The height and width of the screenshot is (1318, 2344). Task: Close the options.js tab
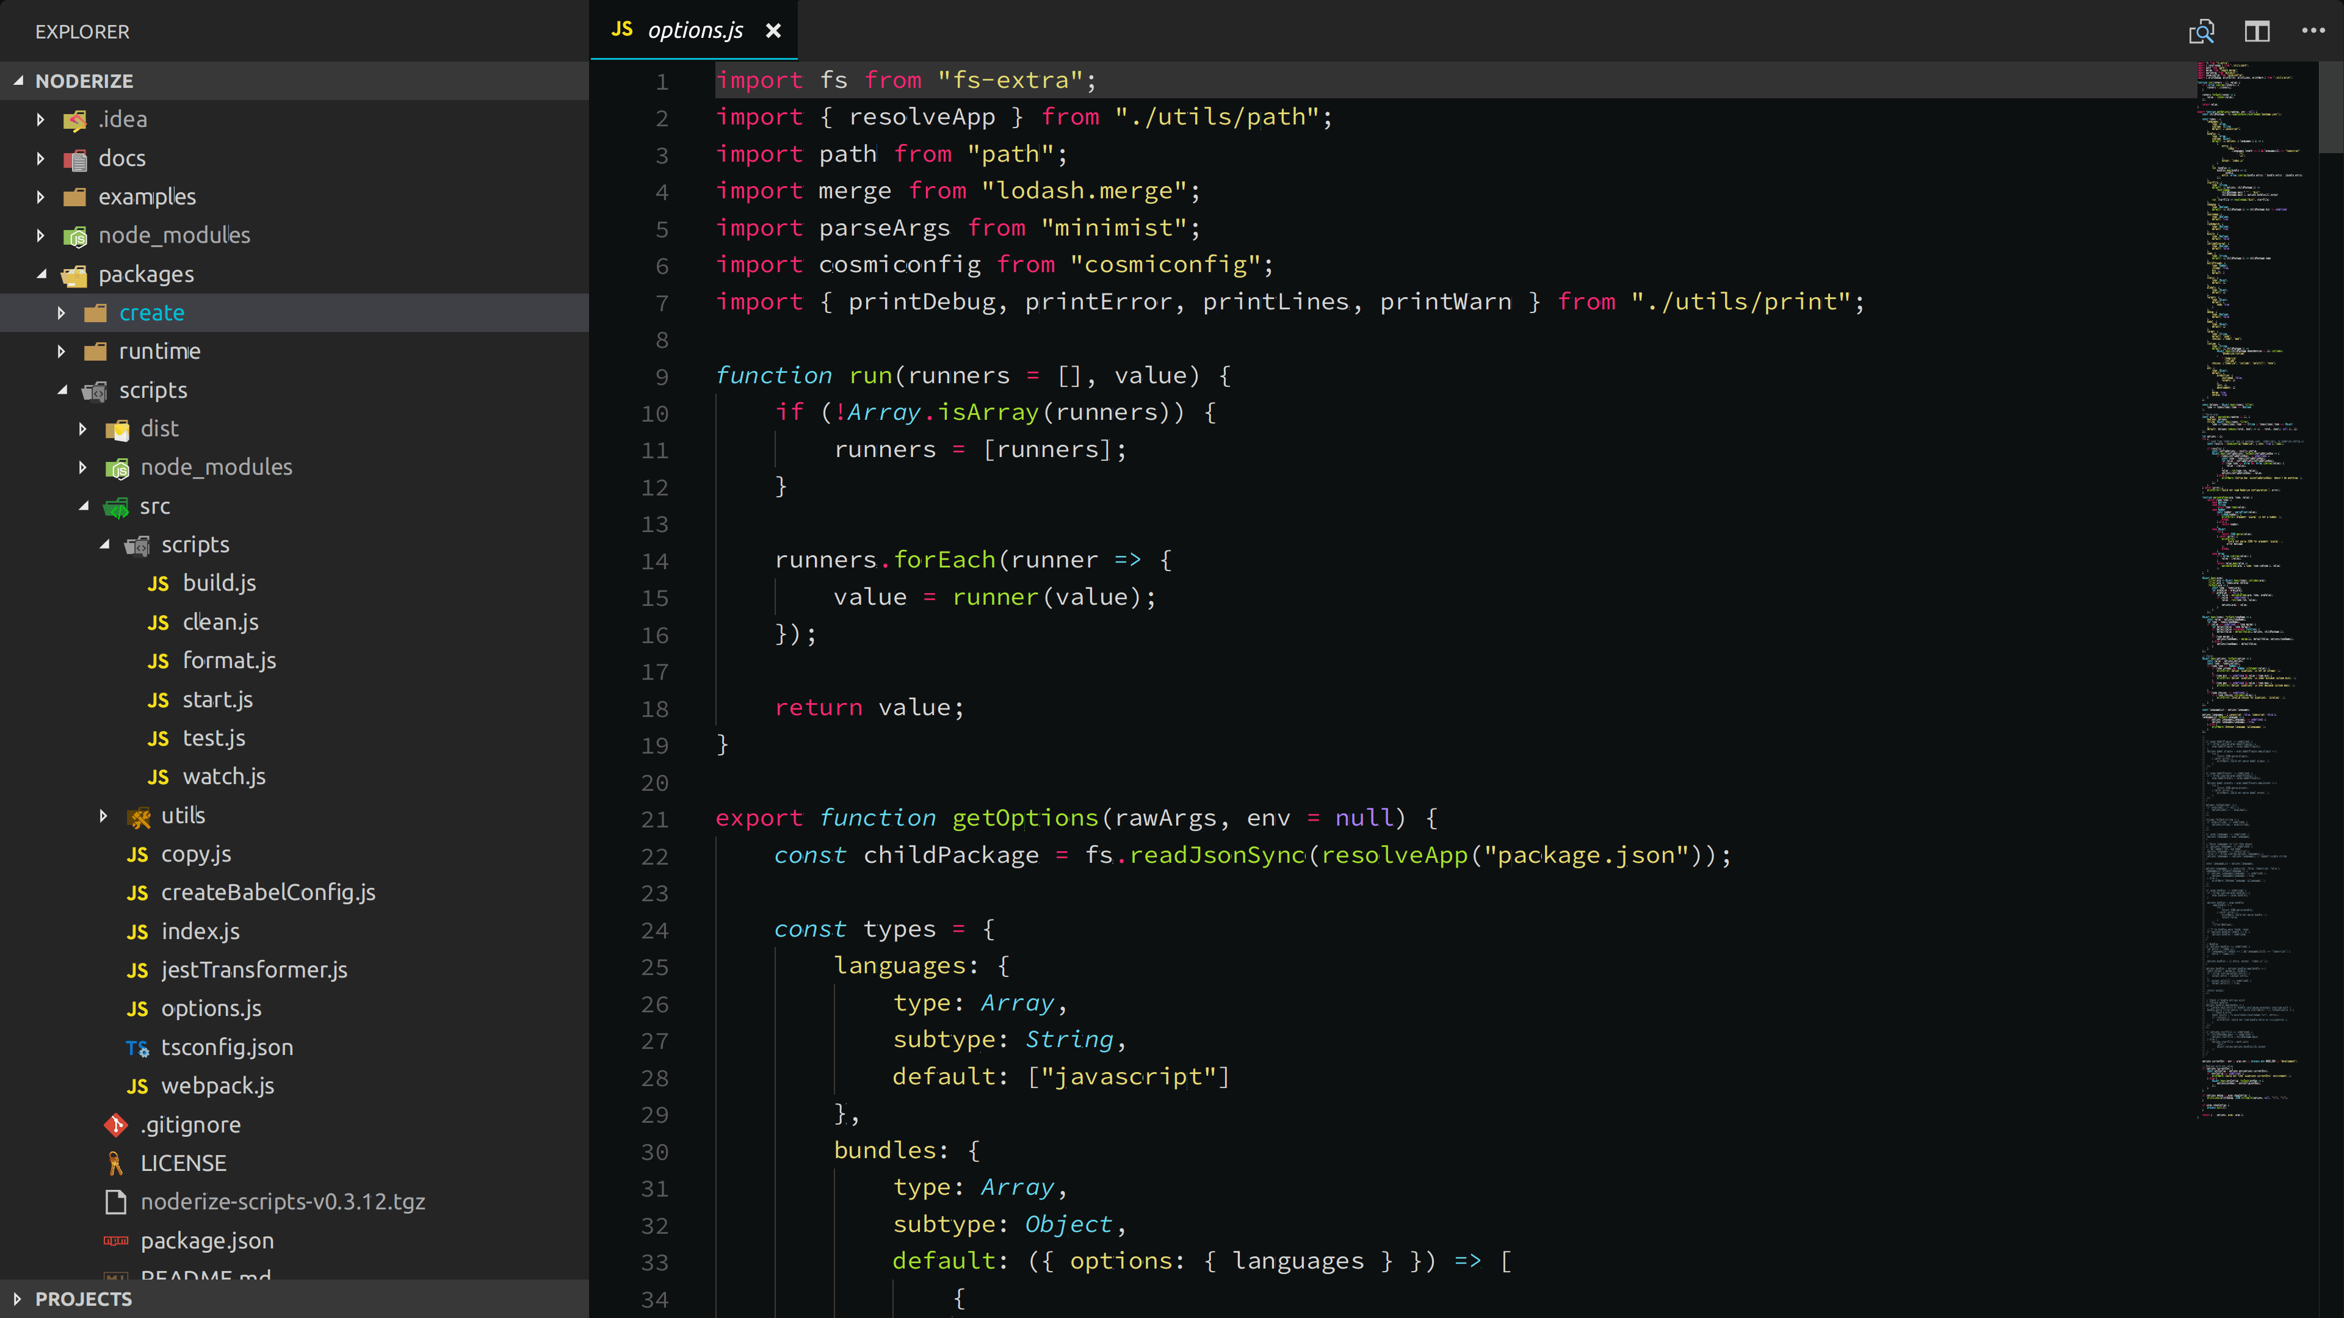coord(773,31)
